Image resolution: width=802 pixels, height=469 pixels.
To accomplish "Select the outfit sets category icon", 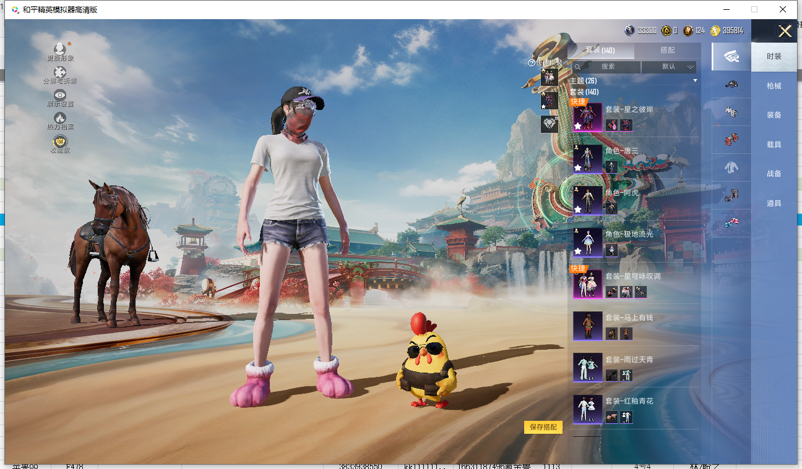I will (731, 56).
